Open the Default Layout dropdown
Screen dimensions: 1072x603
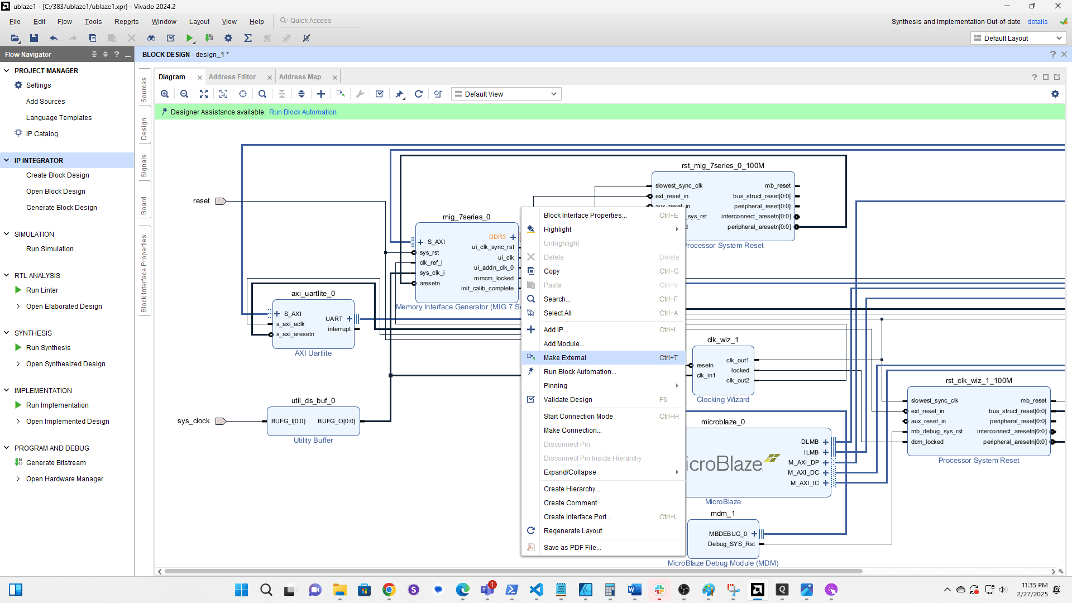tap(1018, 38)
